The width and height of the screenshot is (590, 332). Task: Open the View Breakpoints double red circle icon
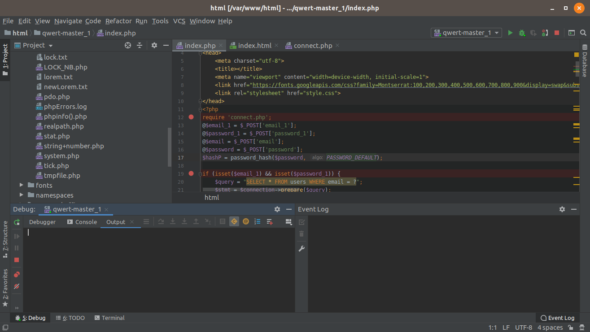click(x=17, y=275)
